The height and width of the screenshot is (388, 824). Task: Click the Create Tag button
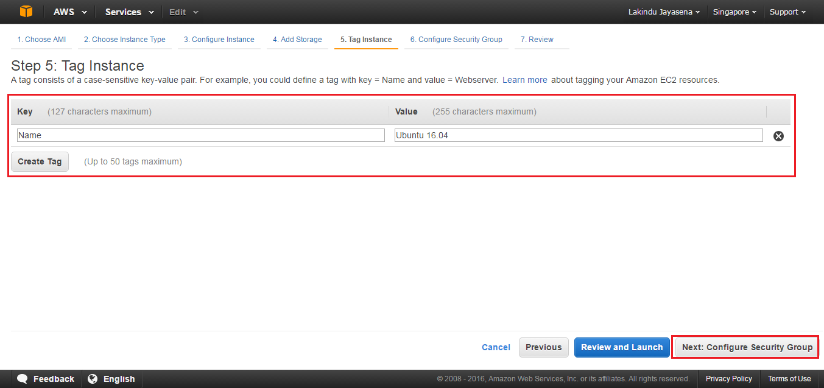click(40, 161)
